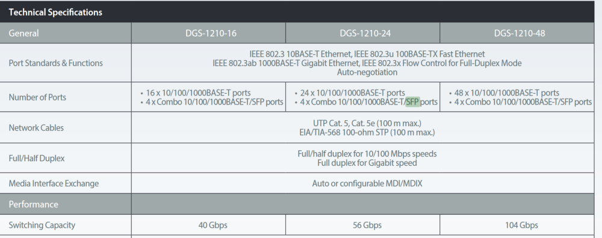The height and width of the screenshot is (238, 602).
Task: Click the Auto or configurable MDI/MDIX text
Action: coord(367,183)
